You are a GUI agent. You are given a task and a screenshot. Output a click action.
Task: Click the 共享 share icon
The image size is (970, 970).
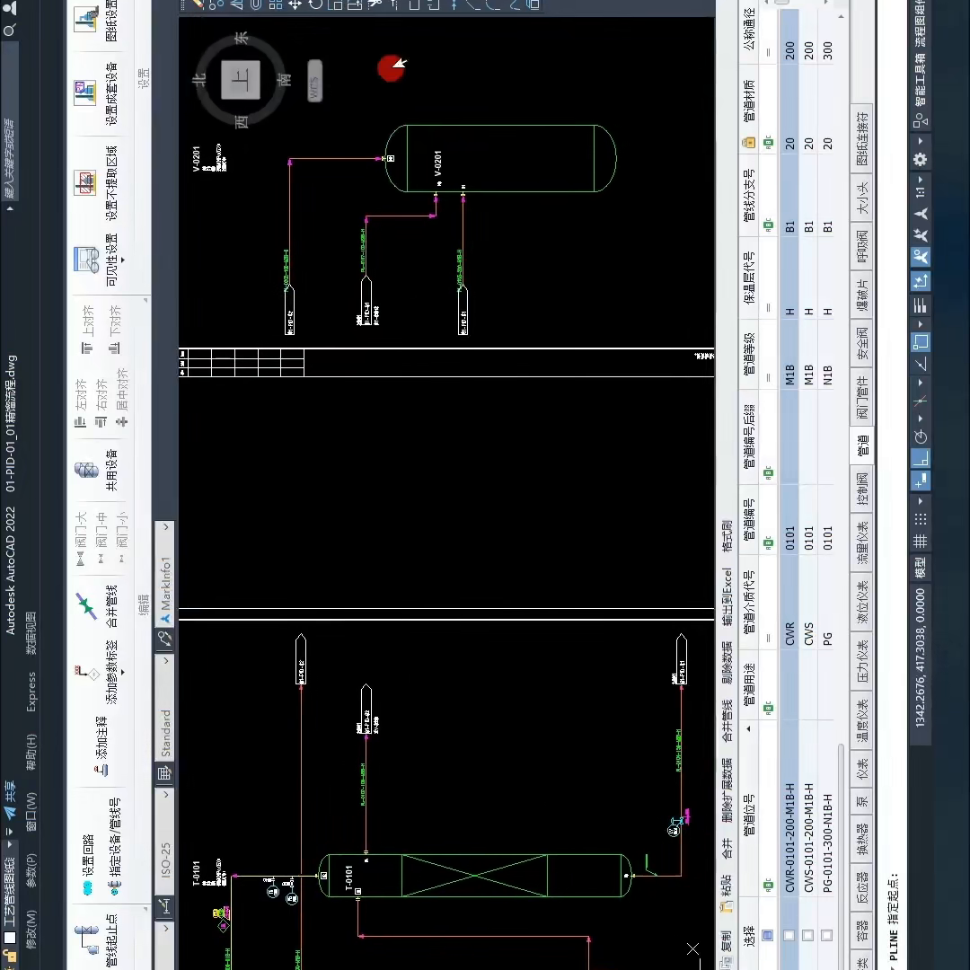tap(10, 802)
